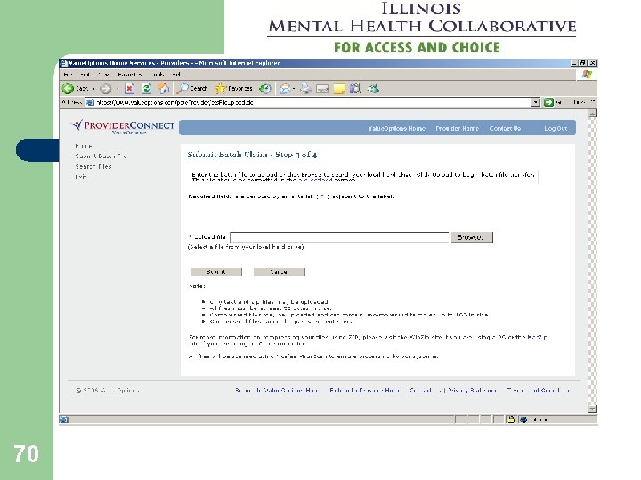This screenshot has width=641, height=480.
Task: Click the Windows flag logo throbber
Action: coord(587,75)
